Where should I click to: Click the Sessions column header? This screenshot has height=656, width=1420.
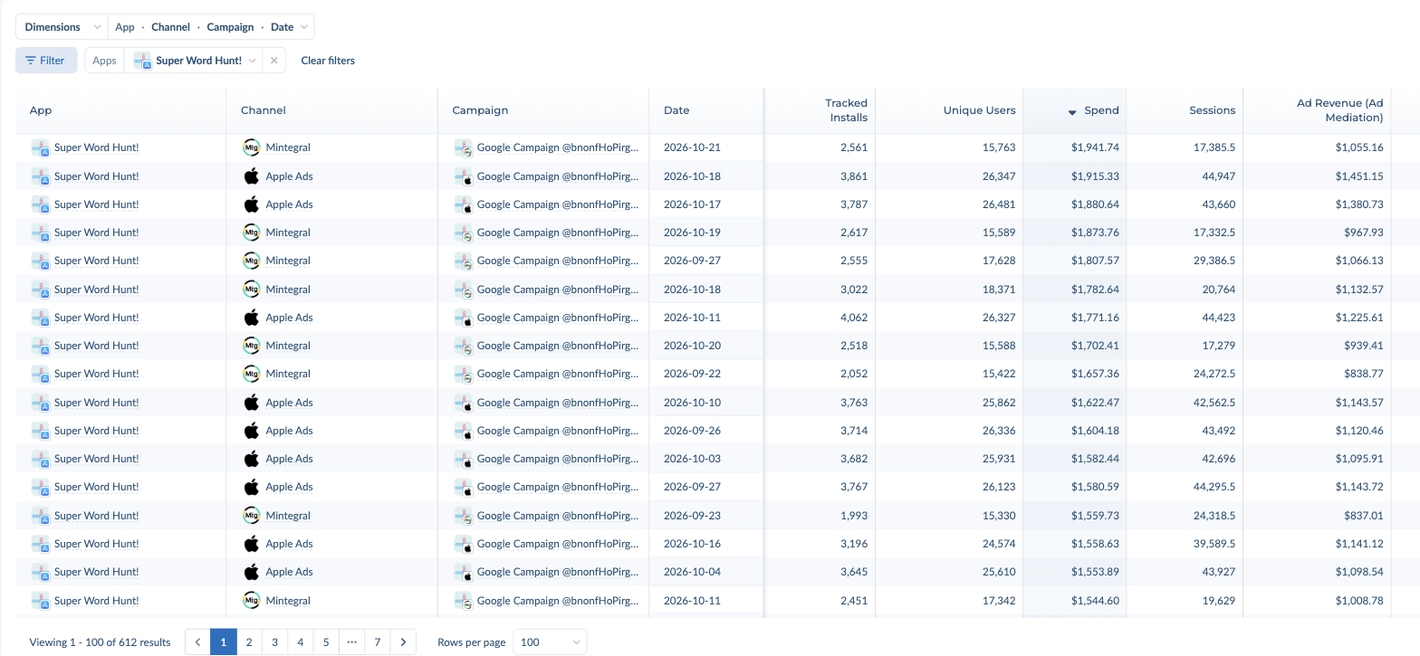point(1185,110)
